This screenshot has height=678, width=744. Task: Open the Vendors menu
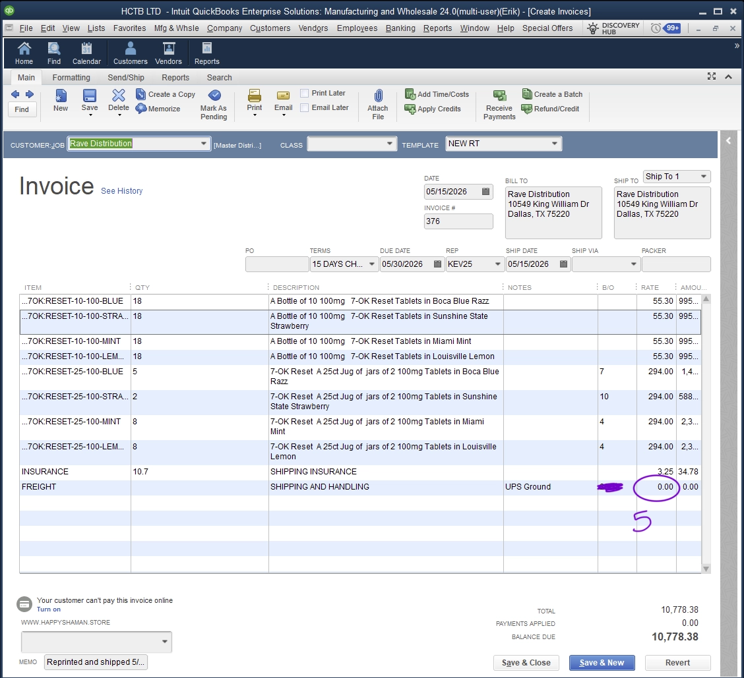point(313,28)
